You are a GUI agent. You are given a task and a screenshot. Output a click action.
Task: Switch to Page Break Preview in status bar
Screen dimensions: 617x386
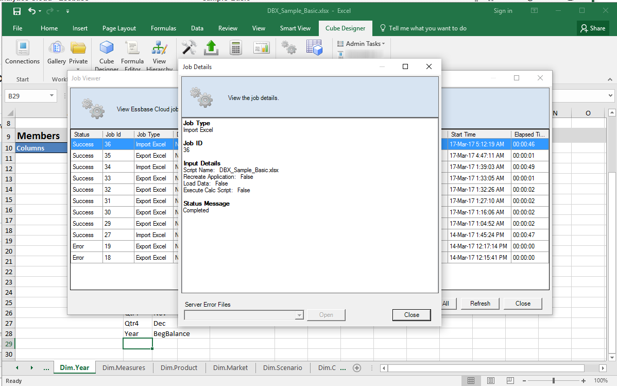[510, 380]
